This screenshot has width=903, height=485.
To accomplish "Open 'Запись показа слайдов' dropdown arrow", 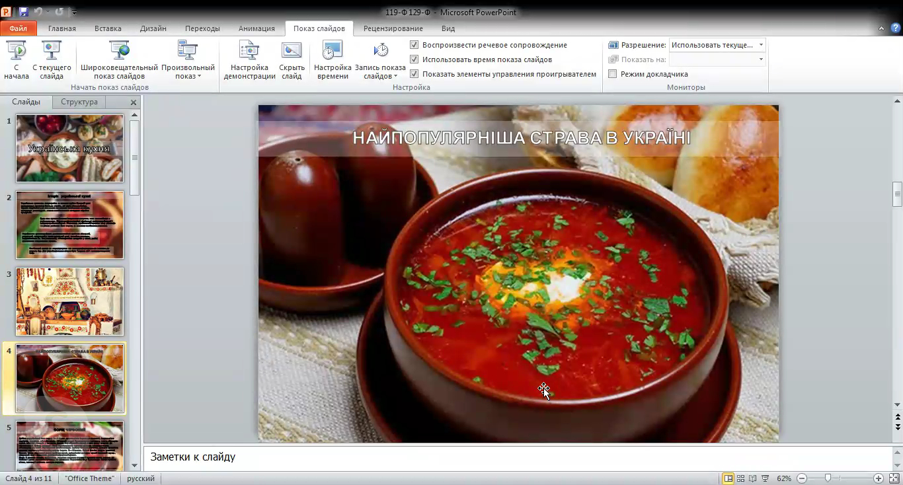I will (x=395, y=76).
